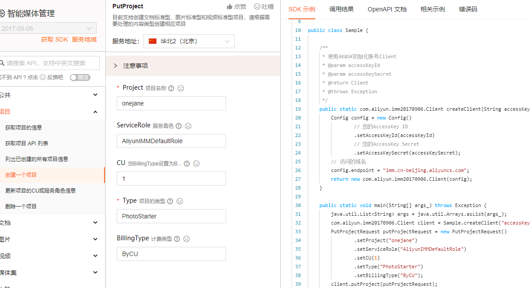Click the BillingType field ByCU
The height and width of the screenshot is (288, 530).
click(x=171, y=254)
